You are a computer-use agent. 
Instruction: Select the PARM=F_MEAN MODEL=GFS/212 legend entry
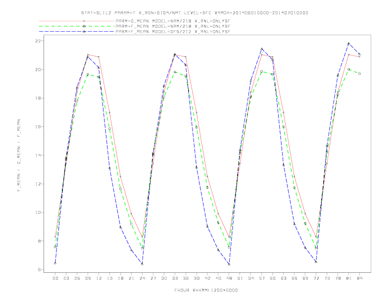click(173, 32)
